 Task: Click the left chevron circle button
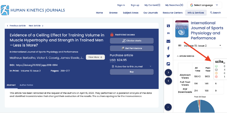tap(168, 81)
